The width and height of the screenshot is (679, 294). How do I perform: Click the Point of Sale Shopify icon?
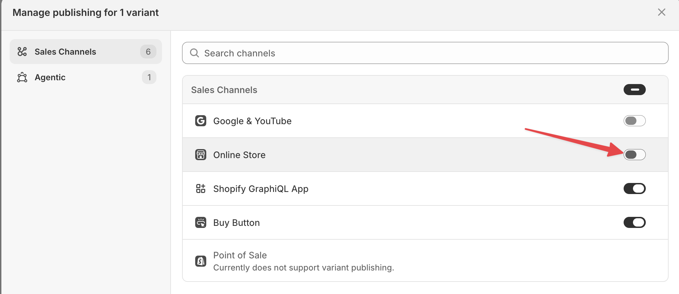click(x=201, y=261)
